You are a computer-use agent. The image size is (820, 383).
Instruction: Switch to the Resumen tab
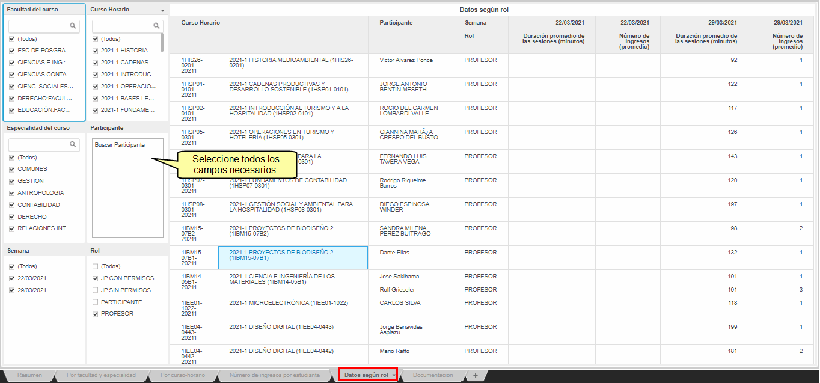pos(29,375)
